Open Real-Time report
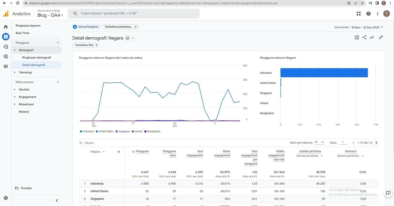Screen dimensions: 394x206 point(22,33)
